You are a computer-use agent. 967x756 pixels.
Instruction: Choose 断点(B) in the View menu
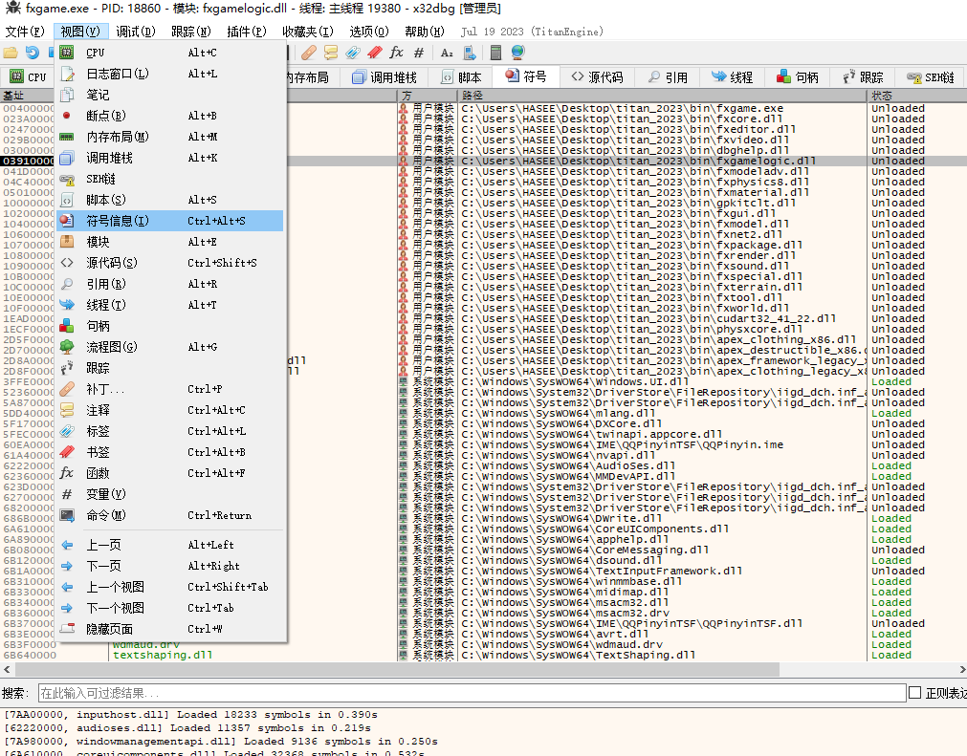[x=169, y=116]
